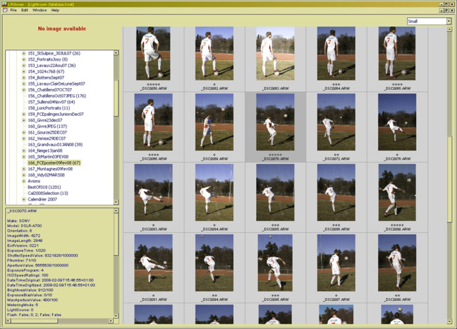This screenshot has height=329, width=457.
Task: Open the Window menu
Action: (x=40, y=11)
